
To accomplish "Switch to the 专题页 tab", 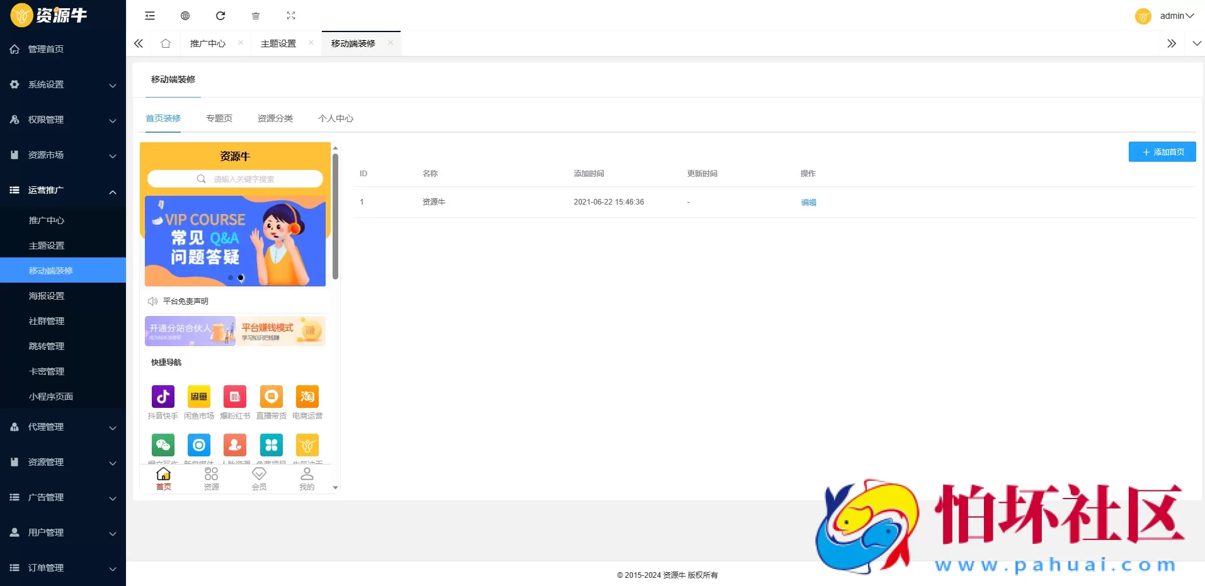I will [x=219, y=118].
